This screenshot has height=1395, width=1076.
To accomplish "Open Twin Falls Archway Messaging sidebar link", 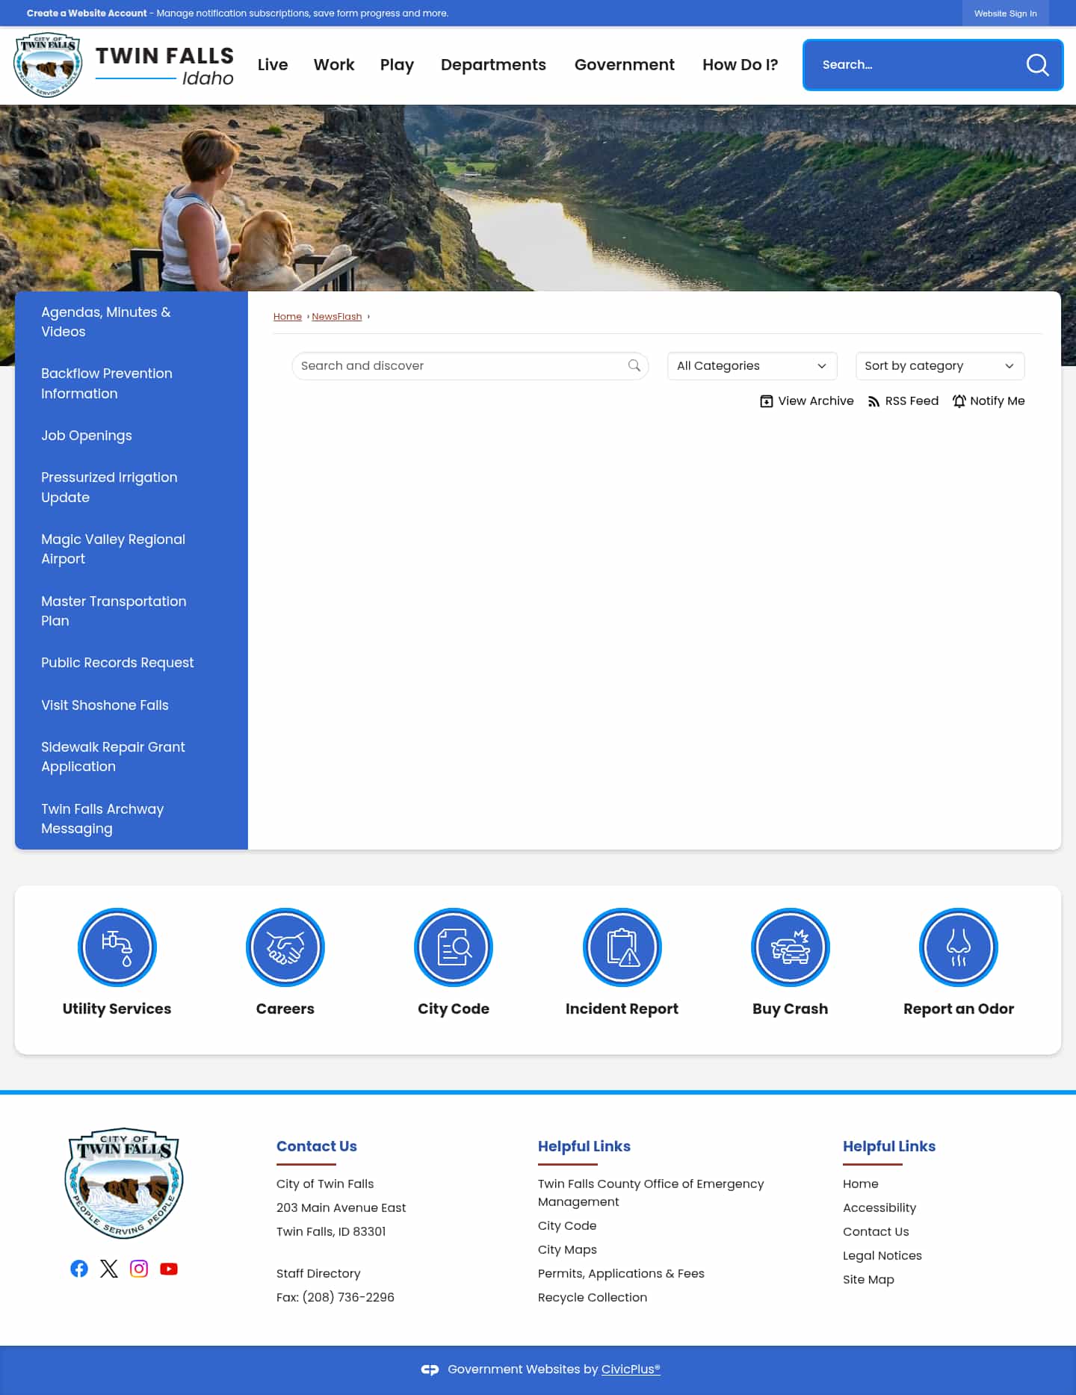I will pos(102,819).
